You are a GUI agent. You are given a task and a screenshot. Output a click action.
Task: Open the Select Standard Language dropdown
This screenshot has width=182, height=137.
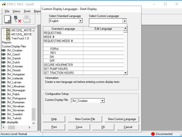(80, 21)
